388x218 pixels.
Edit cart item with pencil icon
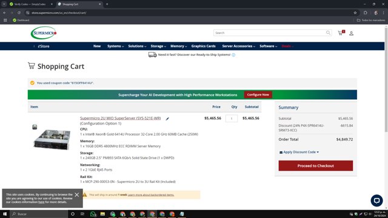point(167,119)
